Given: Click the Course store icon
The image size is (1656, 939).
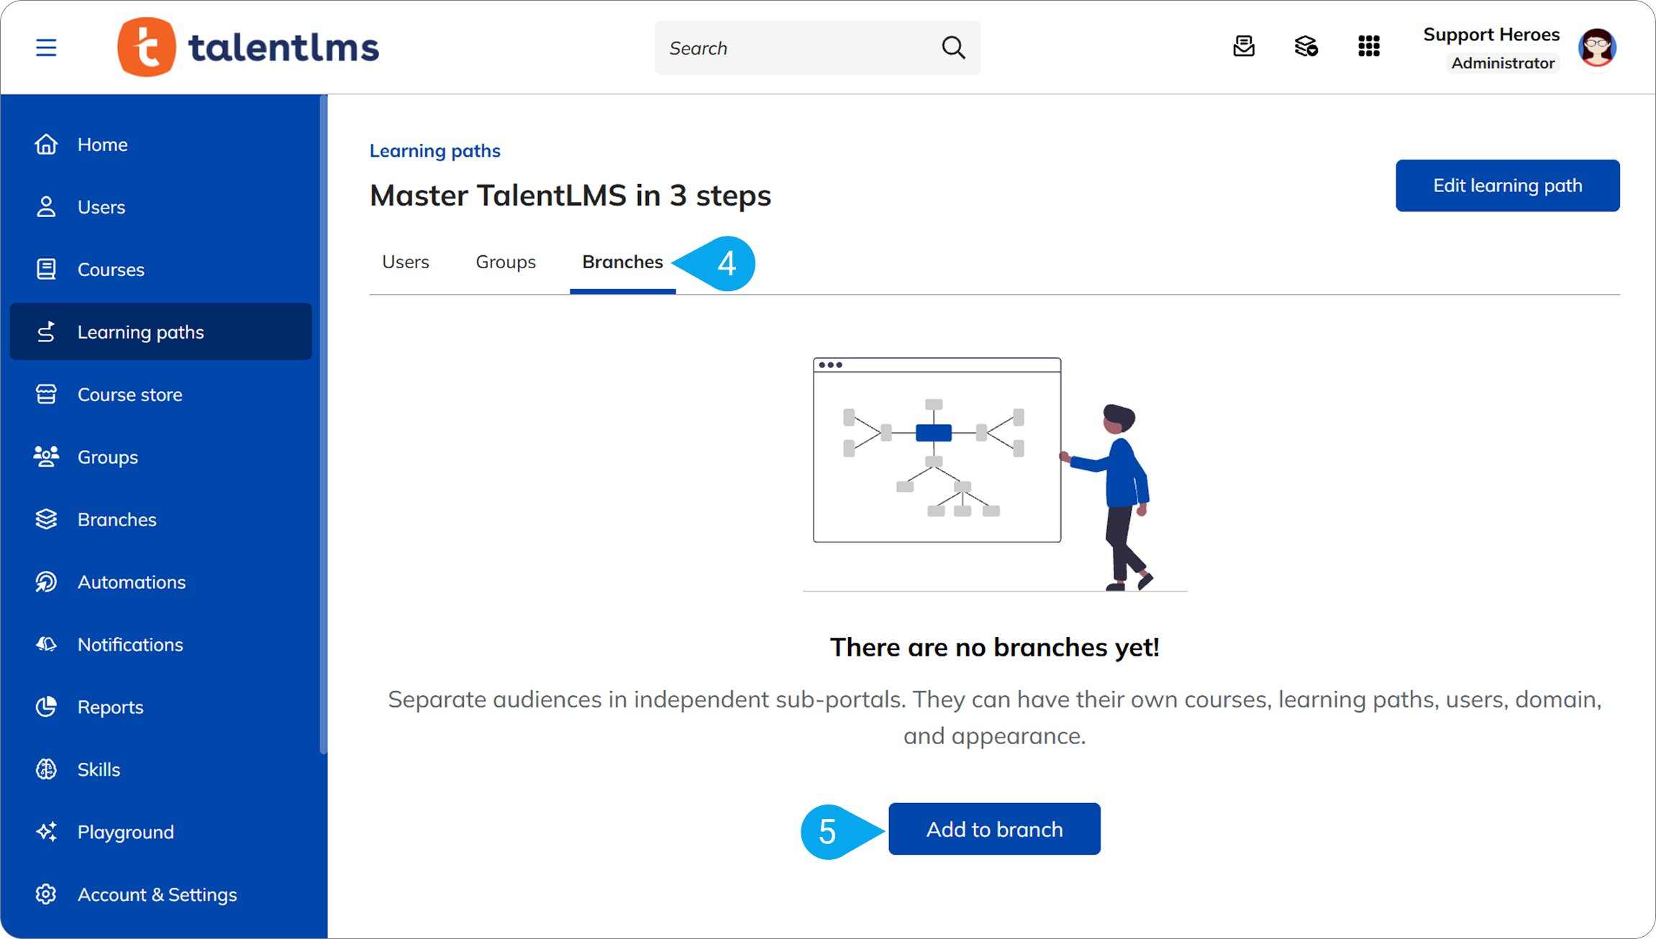Looking at the screenshot, I should (x=46, y=394).
